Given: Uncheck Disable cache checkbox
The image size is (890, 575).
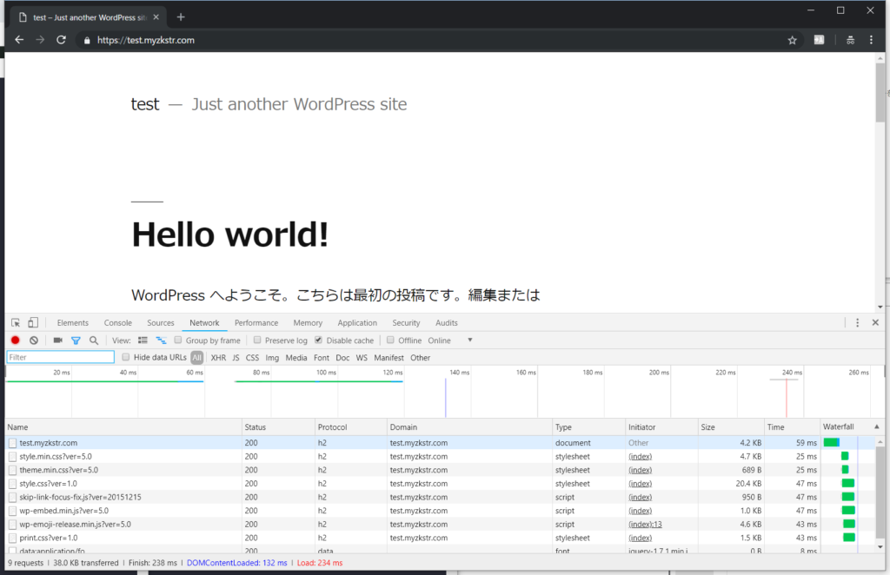Looking at the screenshot, I should (x=318, y=340).
